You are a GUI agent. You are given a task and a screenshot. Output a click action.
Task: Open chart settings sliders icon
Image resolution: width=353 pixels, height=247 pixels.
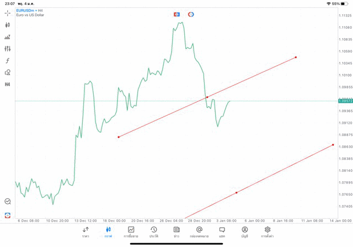pos(8,49)
